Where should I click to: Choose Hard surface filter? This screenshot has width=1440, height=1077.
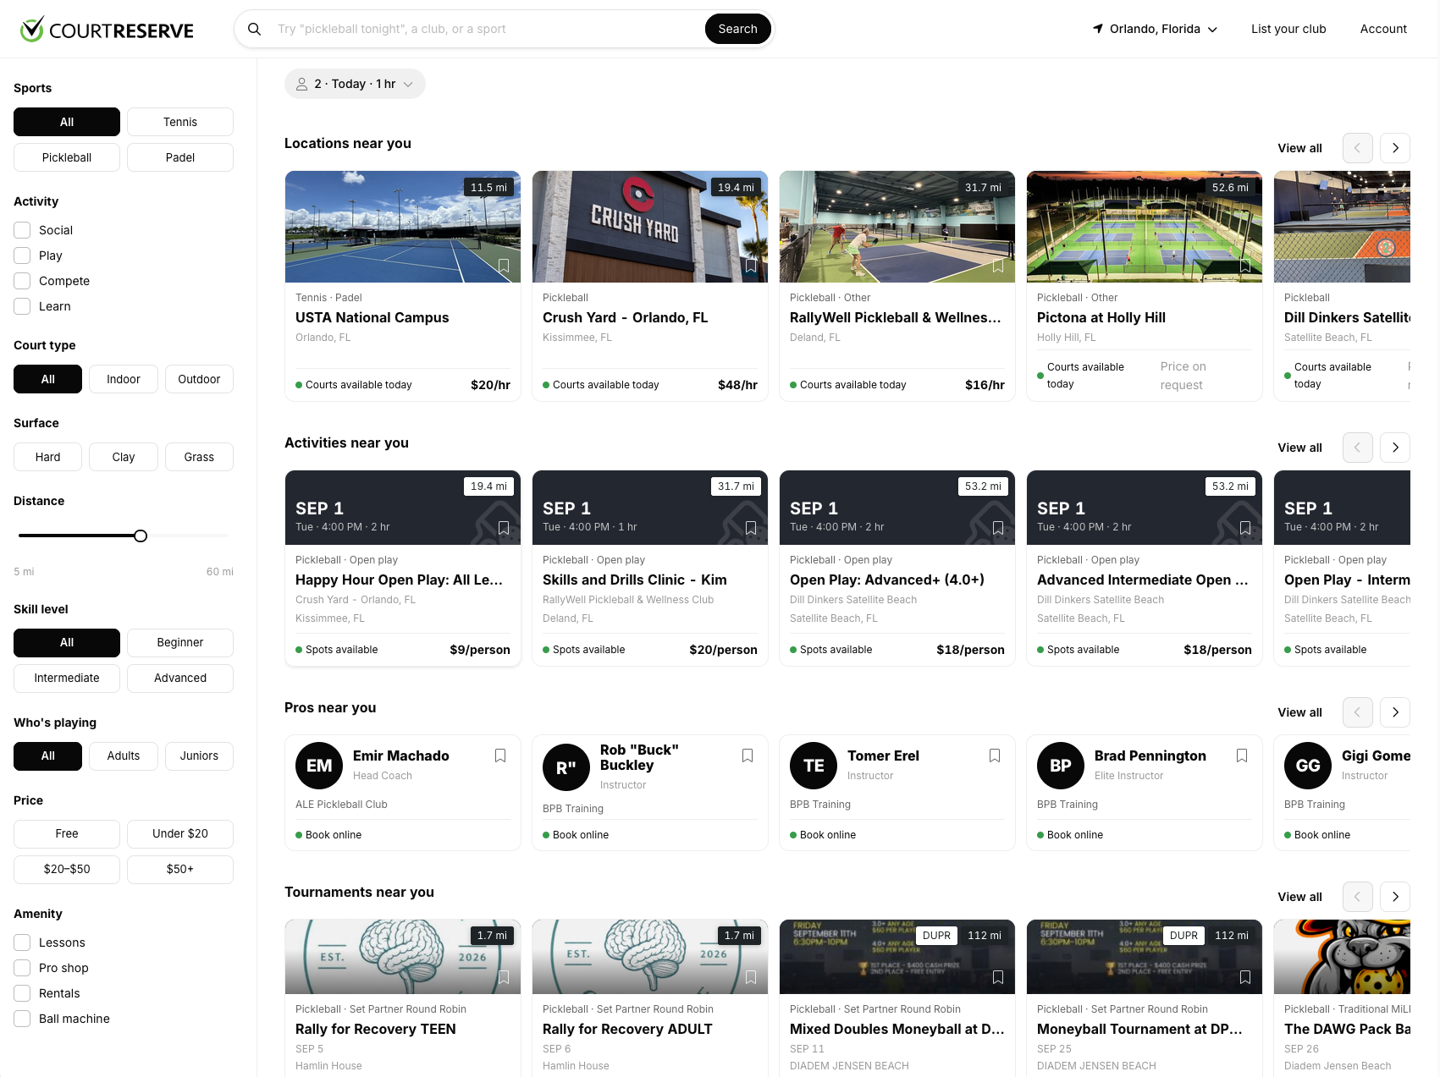click(x=47, y=457)
